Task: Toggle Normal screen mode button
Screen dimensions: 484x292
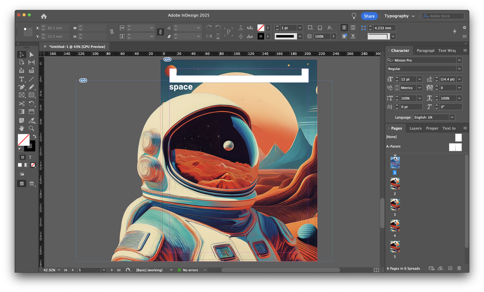Action: click(22, 184)
